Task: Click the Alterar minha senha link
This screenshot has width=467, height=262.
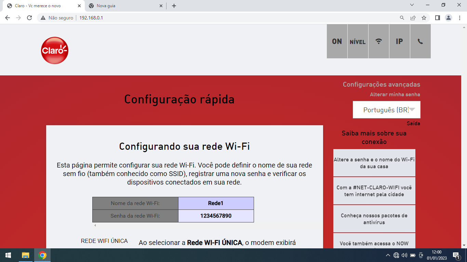Action: click(395, 94)
